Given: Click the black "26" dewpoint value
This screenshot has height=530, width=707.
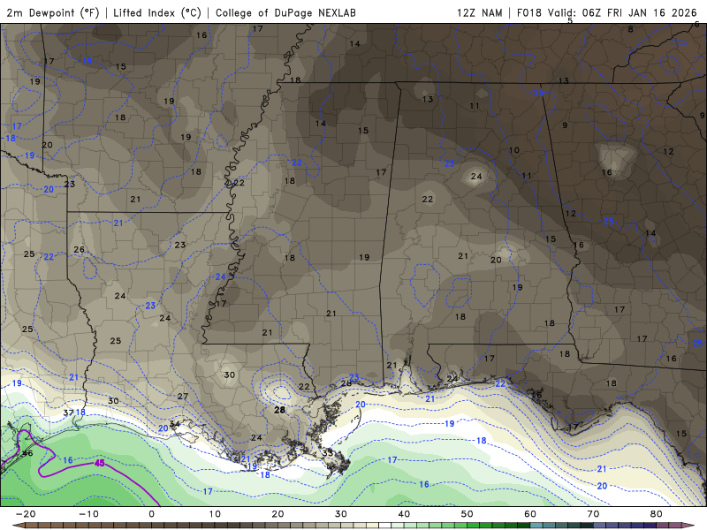Looking at the screenshot, I should (80, 250).
